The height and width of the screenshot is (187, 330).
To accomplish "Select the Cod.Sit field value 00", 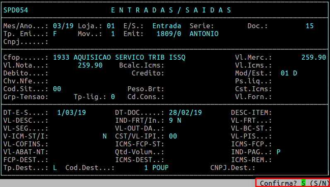I will tap(57, 89).
